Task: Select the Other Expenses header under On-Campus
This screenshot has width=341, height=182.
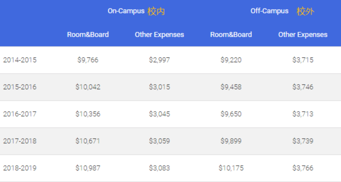Action: tap(159, 35)
